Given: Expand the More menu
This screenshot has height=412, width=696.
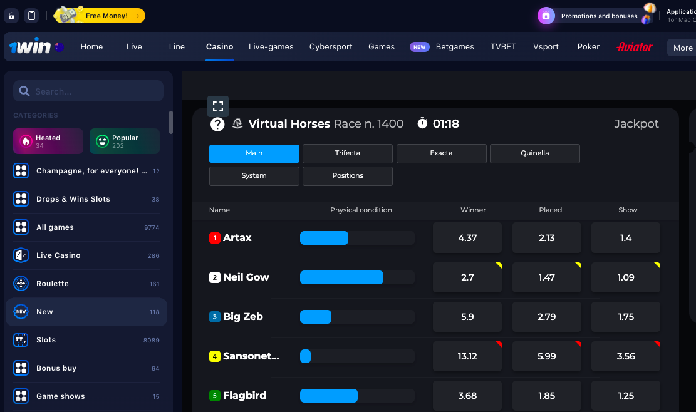Looking at the screenshot, I should click(682, 48).
